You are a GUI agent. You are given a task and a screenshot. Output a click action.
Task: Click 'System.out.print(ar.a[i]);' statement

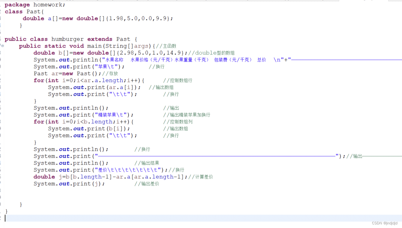tap(94, 88)
